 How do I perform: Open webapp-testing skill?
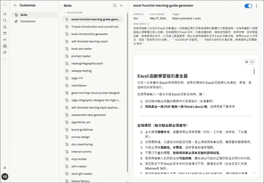coord(93,71)
